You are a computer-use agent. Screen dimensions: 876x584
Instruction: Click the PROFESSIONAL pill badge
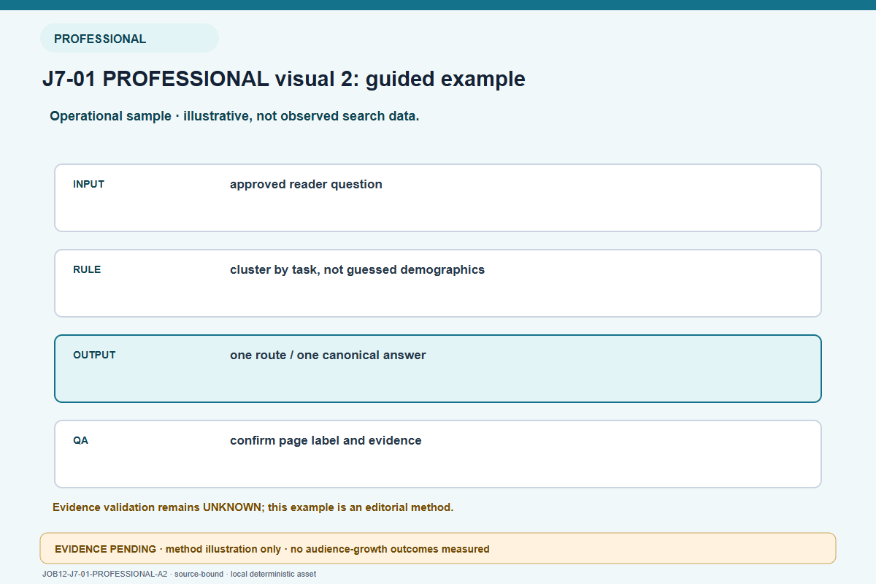(129, 38)
